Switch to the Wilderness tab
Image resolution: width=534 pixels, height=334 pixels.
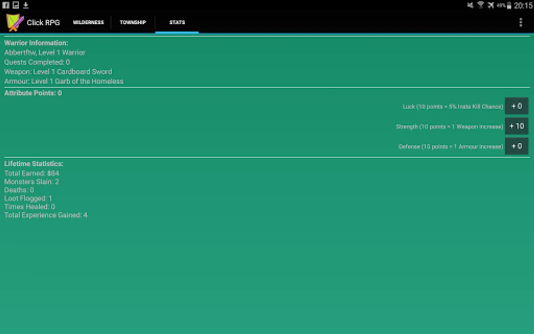[x=88, y=22]
